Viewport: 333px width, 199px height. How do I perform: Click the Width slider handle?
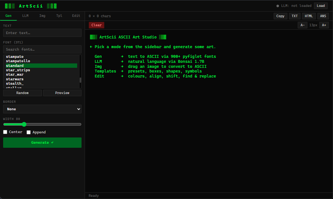[x=24, y=124]
